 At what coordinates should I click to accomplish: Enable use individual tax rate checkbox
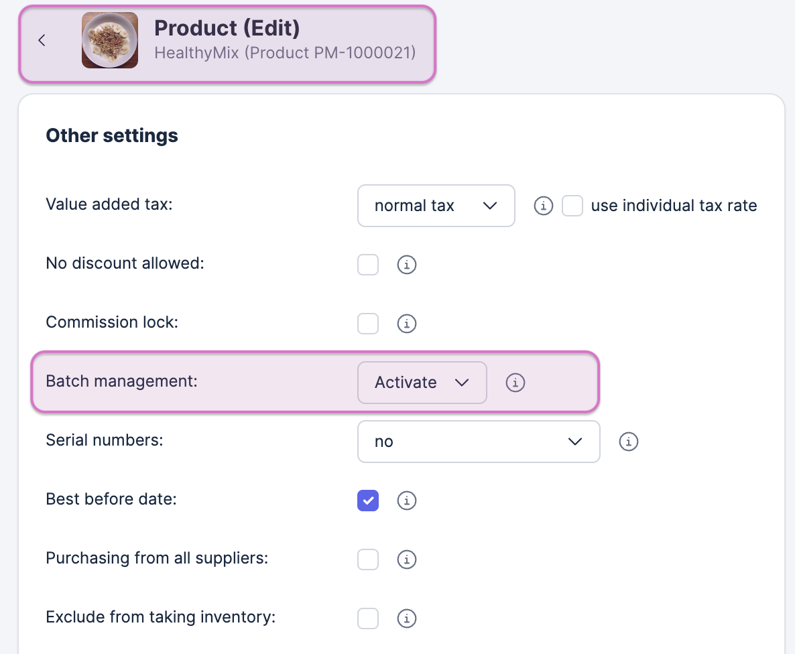tap(572, 206)
